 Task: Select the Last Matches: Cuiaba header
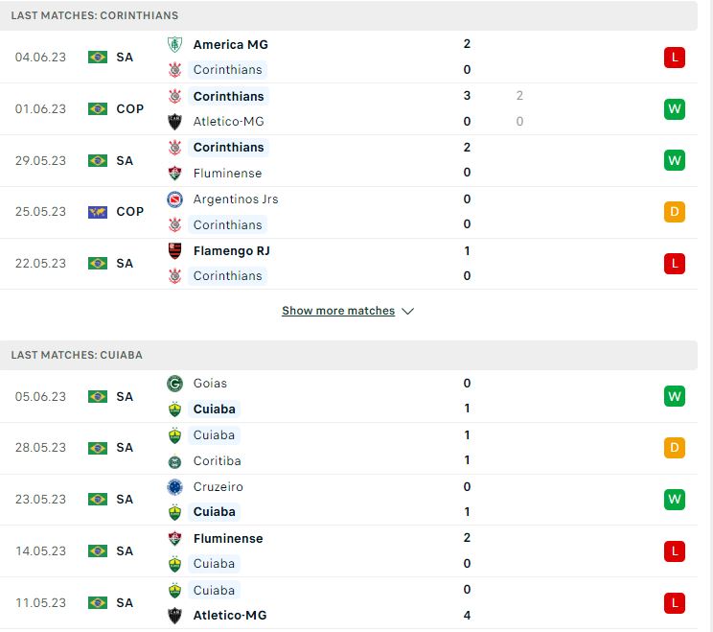coord(348,355)
